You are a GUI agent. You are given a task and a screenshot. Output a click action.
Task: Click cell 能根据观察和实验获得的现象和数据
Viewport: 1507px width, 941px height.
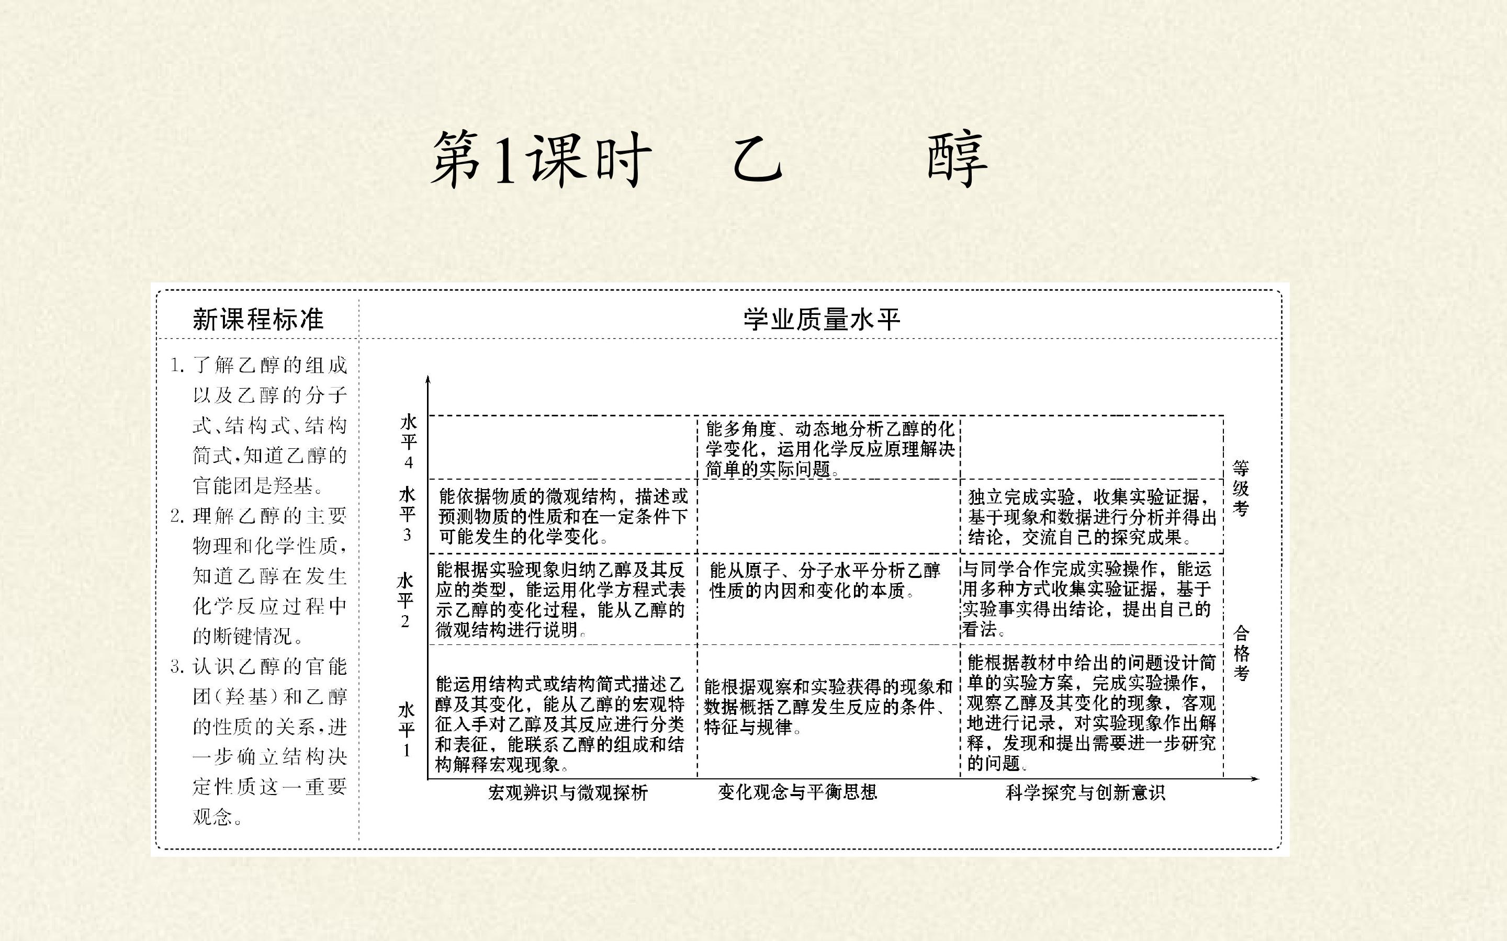pyautogui.click(x=828, y=706)
